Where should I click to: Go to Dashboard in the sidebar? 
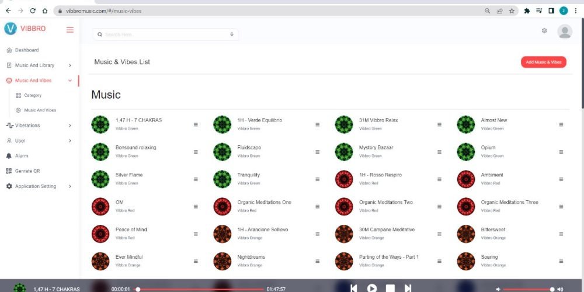click(x=27, y=50)
